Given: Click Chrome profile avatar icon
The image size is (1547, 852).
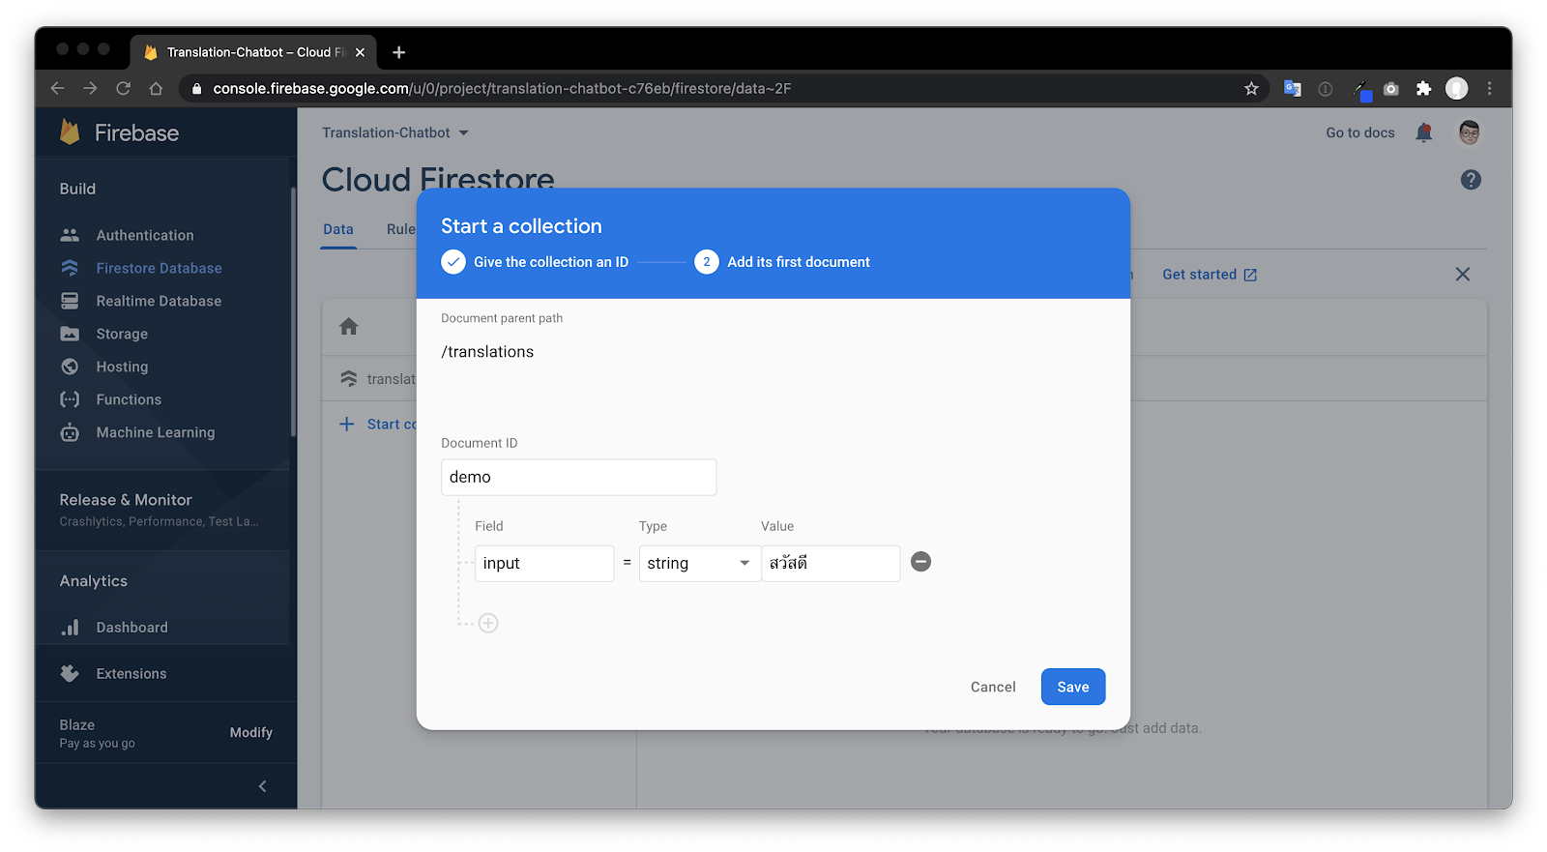Looking at the screenshot, I should pos(1456,89).
